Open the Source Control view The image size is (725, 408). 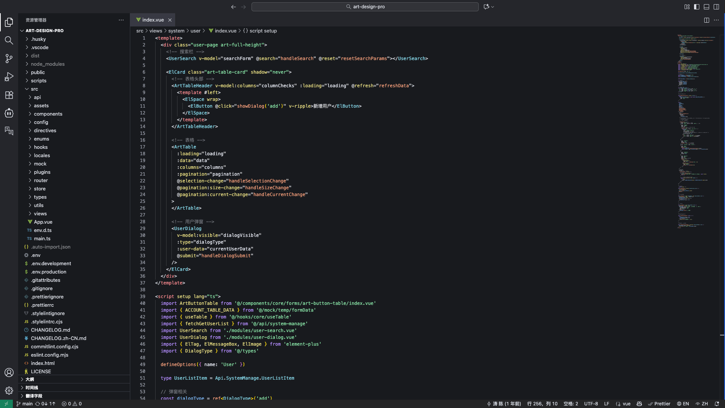(x=9, y=59)
